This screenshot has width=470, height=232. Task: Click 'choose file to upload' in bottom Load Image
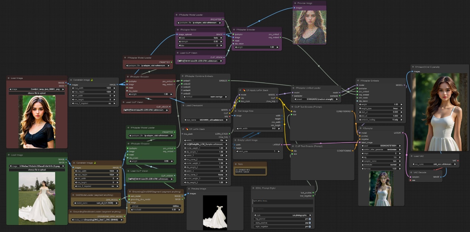coord(31,170)
